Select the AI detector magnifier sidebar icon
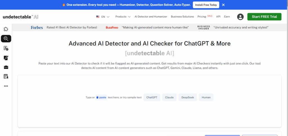This screenshot has height=136, width=288. pos(6,39)
